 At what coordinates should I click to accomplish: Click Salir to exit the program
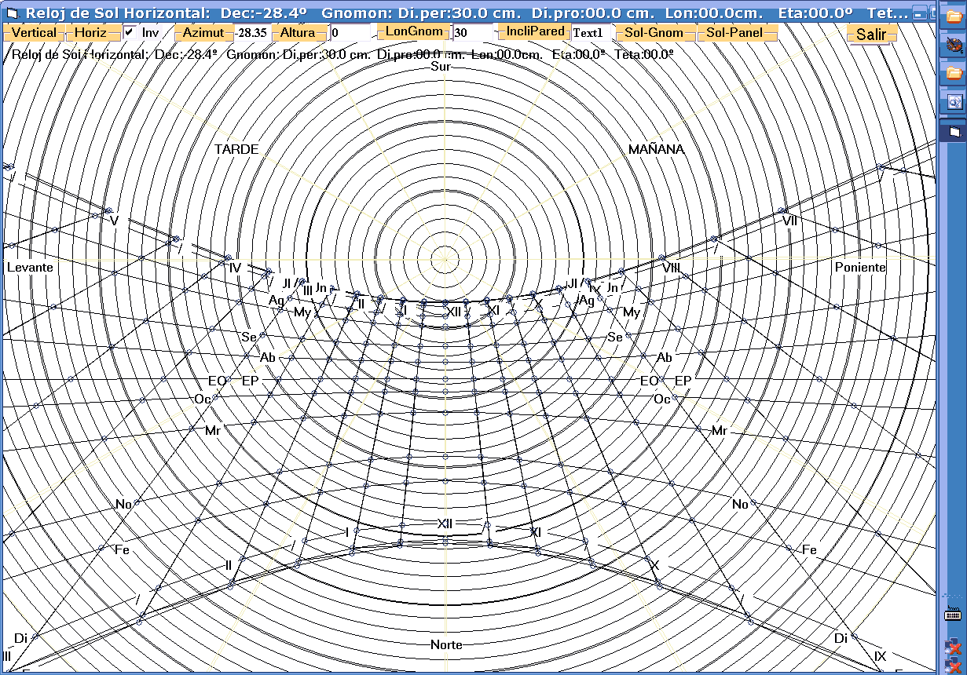pyautogui.click(x=870, y=34)
